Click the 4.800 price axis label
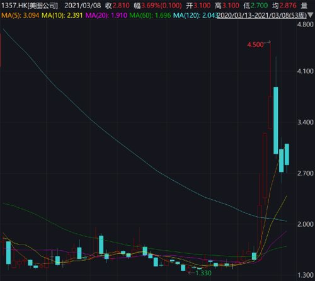The image size is (315, 281). [x=306, y=25]
